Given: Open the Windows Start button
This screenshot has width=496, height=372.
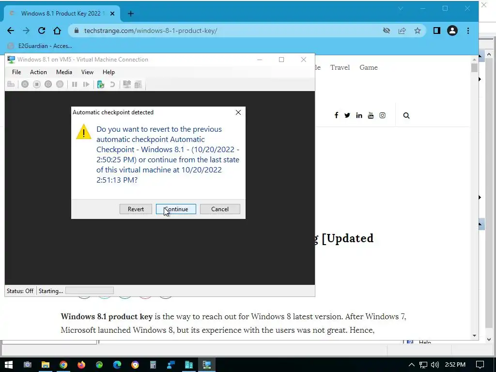Looking at the screenshot, I should [x=9, y=365].
